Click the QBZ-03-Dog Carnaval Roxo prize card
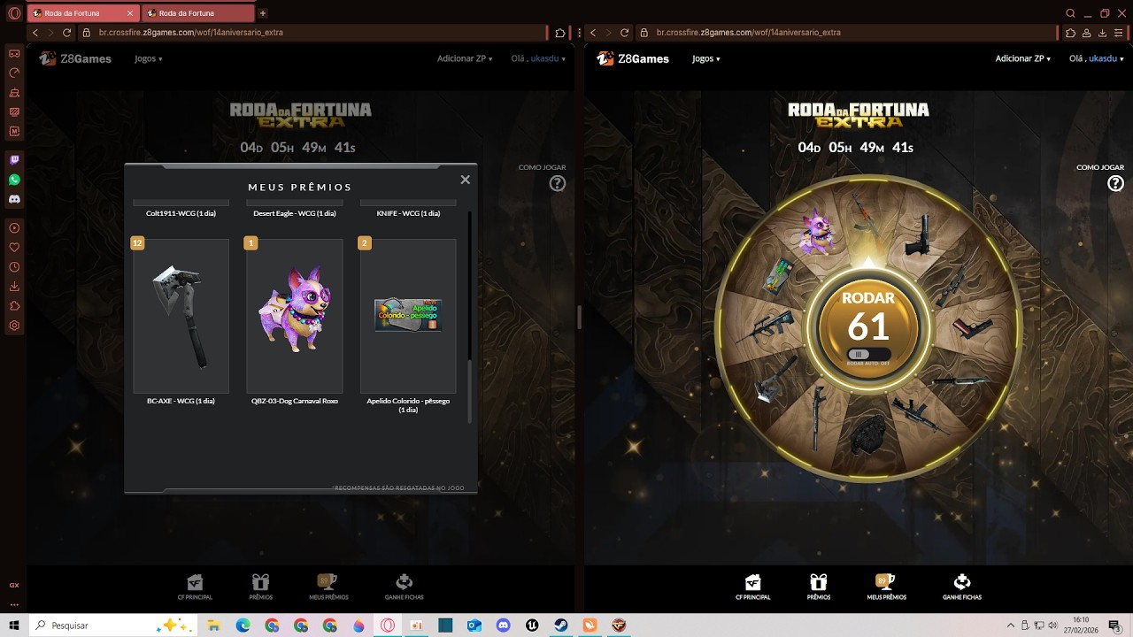Viewport: 1133px width, 637px height. (x=294, y=316)
